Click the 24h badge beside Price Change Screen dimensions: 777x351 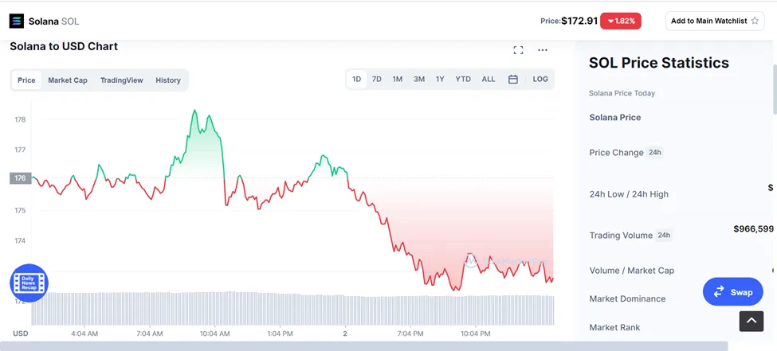(x=654, y=153)
